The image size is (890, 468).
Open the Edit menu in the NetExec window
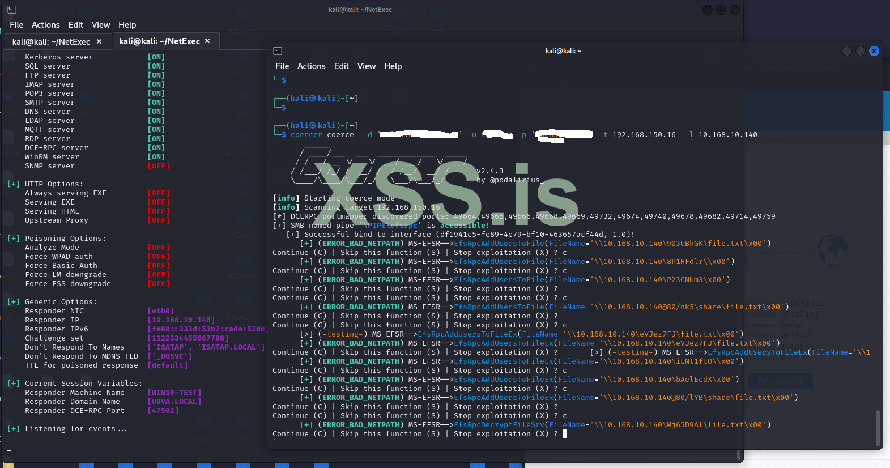[76, 25]
